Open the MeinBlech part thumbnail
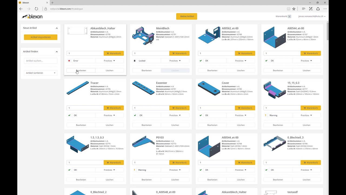 tap(143, 35)
